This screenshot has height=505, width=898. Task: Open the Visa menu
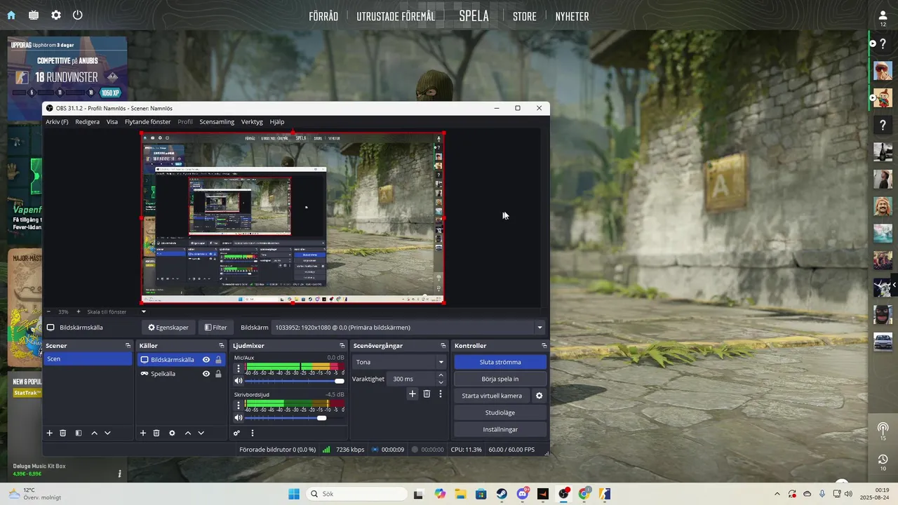(112, 122)
